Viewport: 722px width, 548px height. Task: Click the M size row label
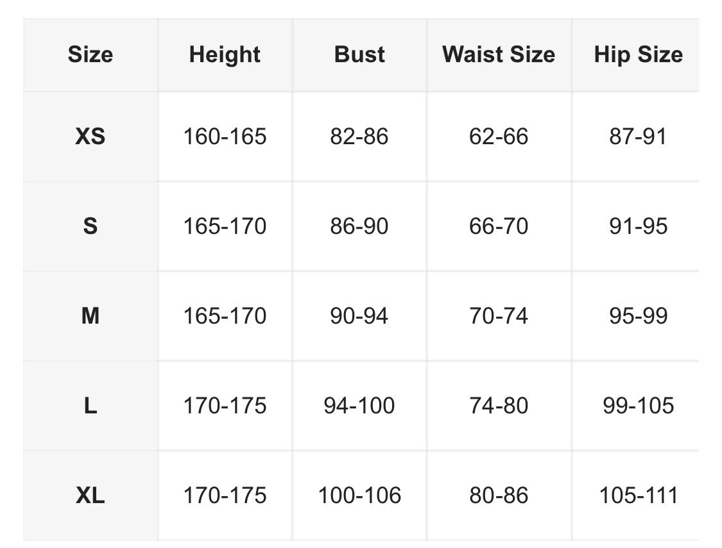click(90, 316)
